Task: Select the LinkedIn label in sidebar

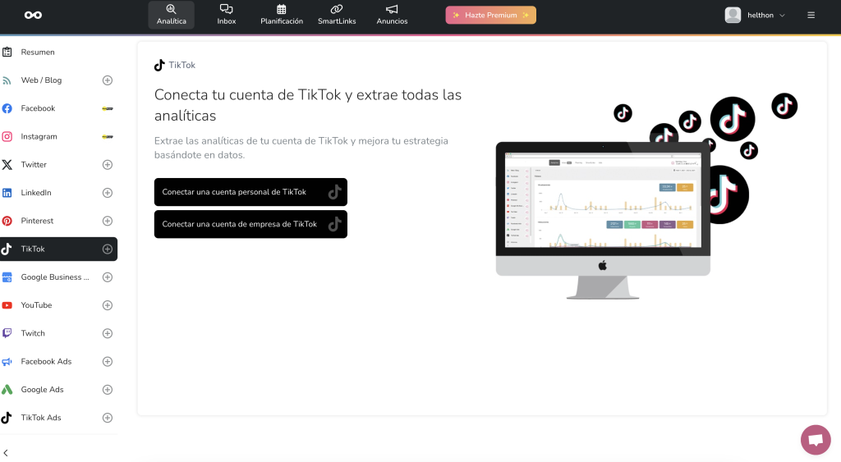Action: (36, 193)
